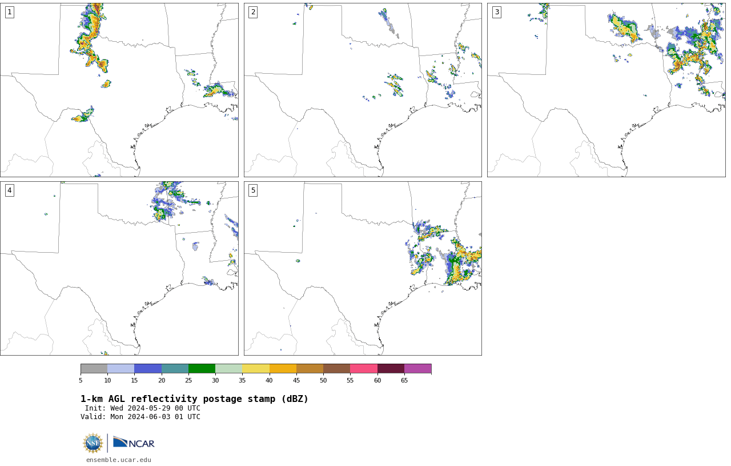Click the "Valid: Mon 2024-06-03 01 UTC" line
Screen dimensions: 731x466
point(140,417)
